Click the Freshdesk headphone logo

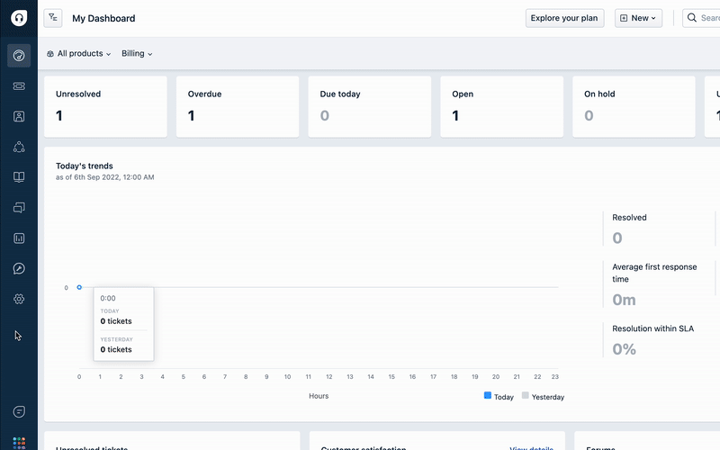pyautogui.click(x=19, y=18)
